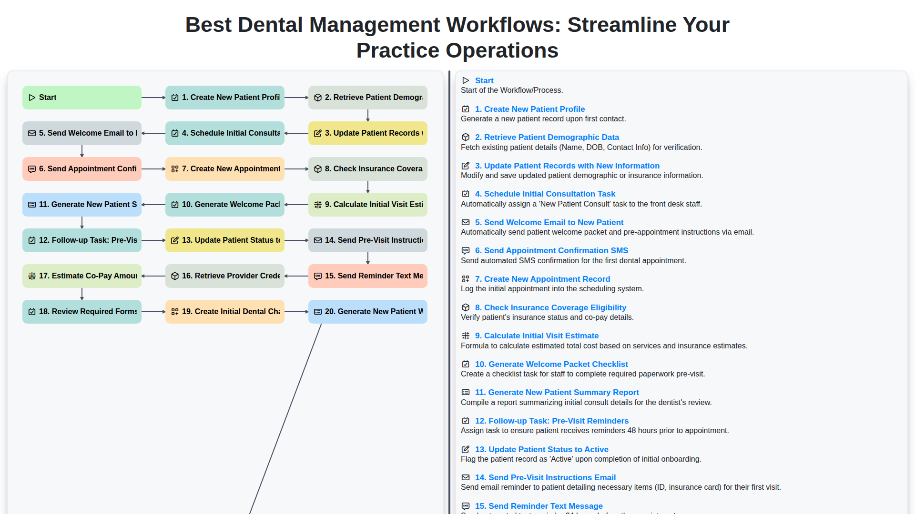
Task: Select the node 17. Estimate Co-Pay Amount
Action: 81,276
